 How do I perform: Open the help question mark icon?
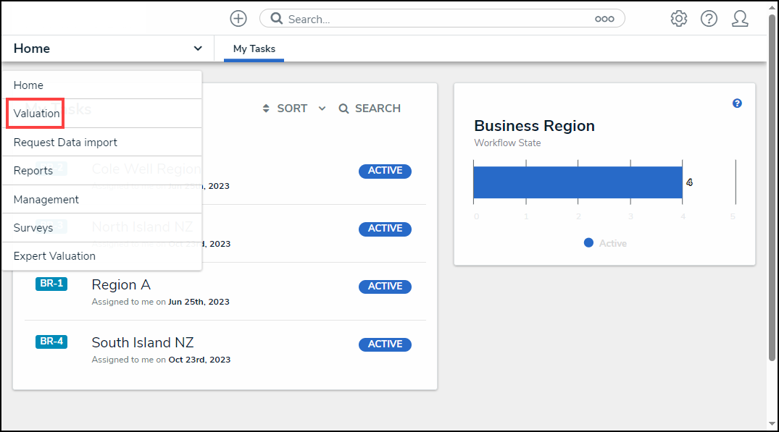click(x=709, y=19)
